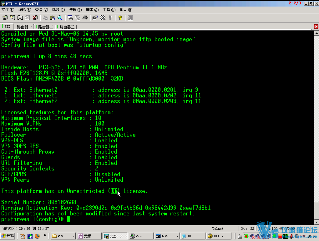Screen dimensions: 319x241
Task: Open the 脚本(S) menu
Action: 92,10
